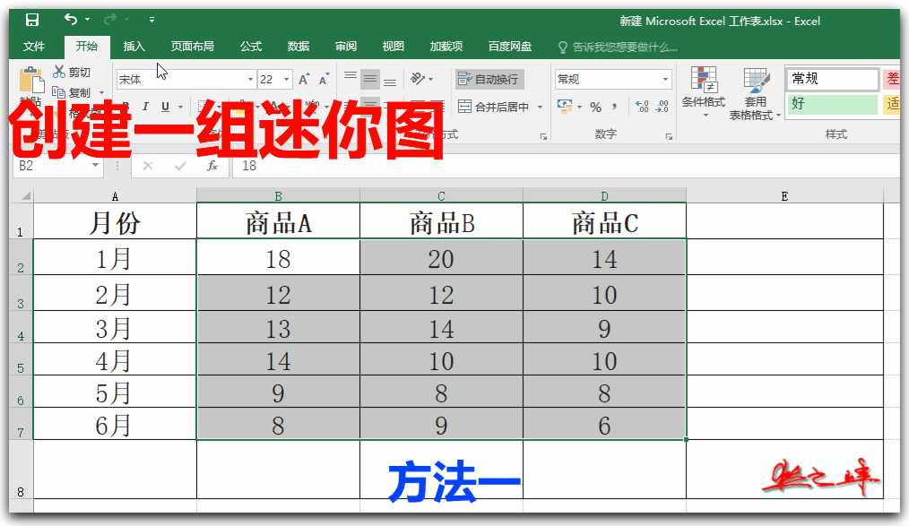Switch to the 插入 tab
909x526 pixels.
[x=134, y=47]
